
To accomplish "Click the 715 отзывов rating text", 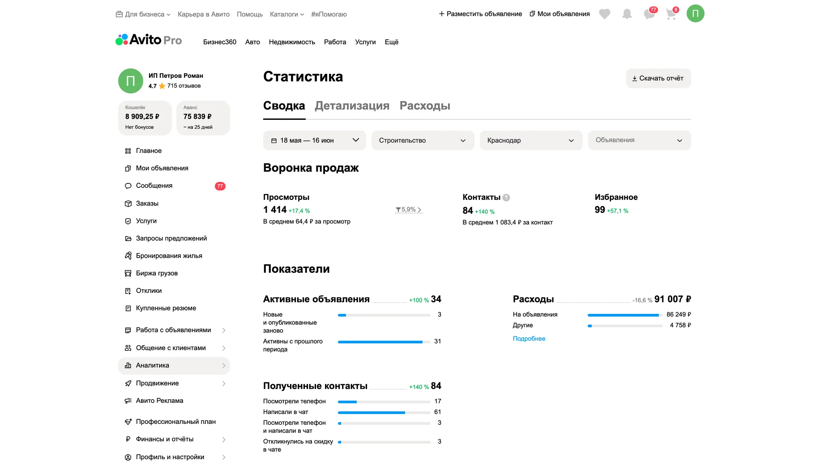I will [184, 86].
